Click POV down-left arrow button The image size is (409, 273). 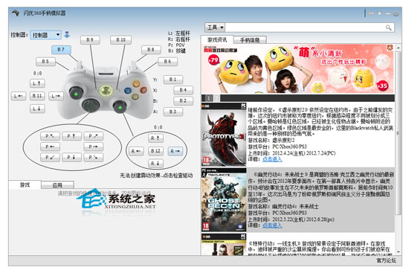click(x=50, y=158)
